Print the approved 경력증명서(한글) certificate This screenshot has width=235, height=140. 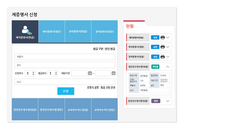[163, 57]
